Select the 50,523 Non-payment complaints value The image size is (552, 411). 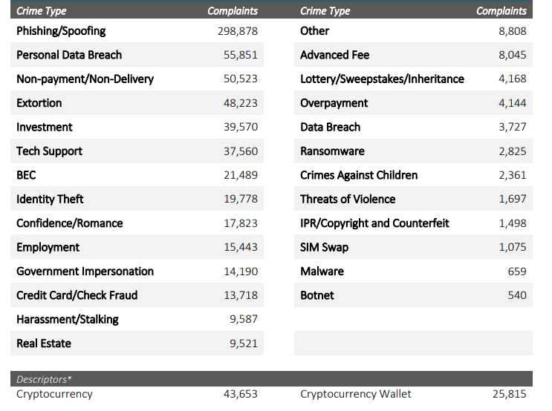coord(241,79)
